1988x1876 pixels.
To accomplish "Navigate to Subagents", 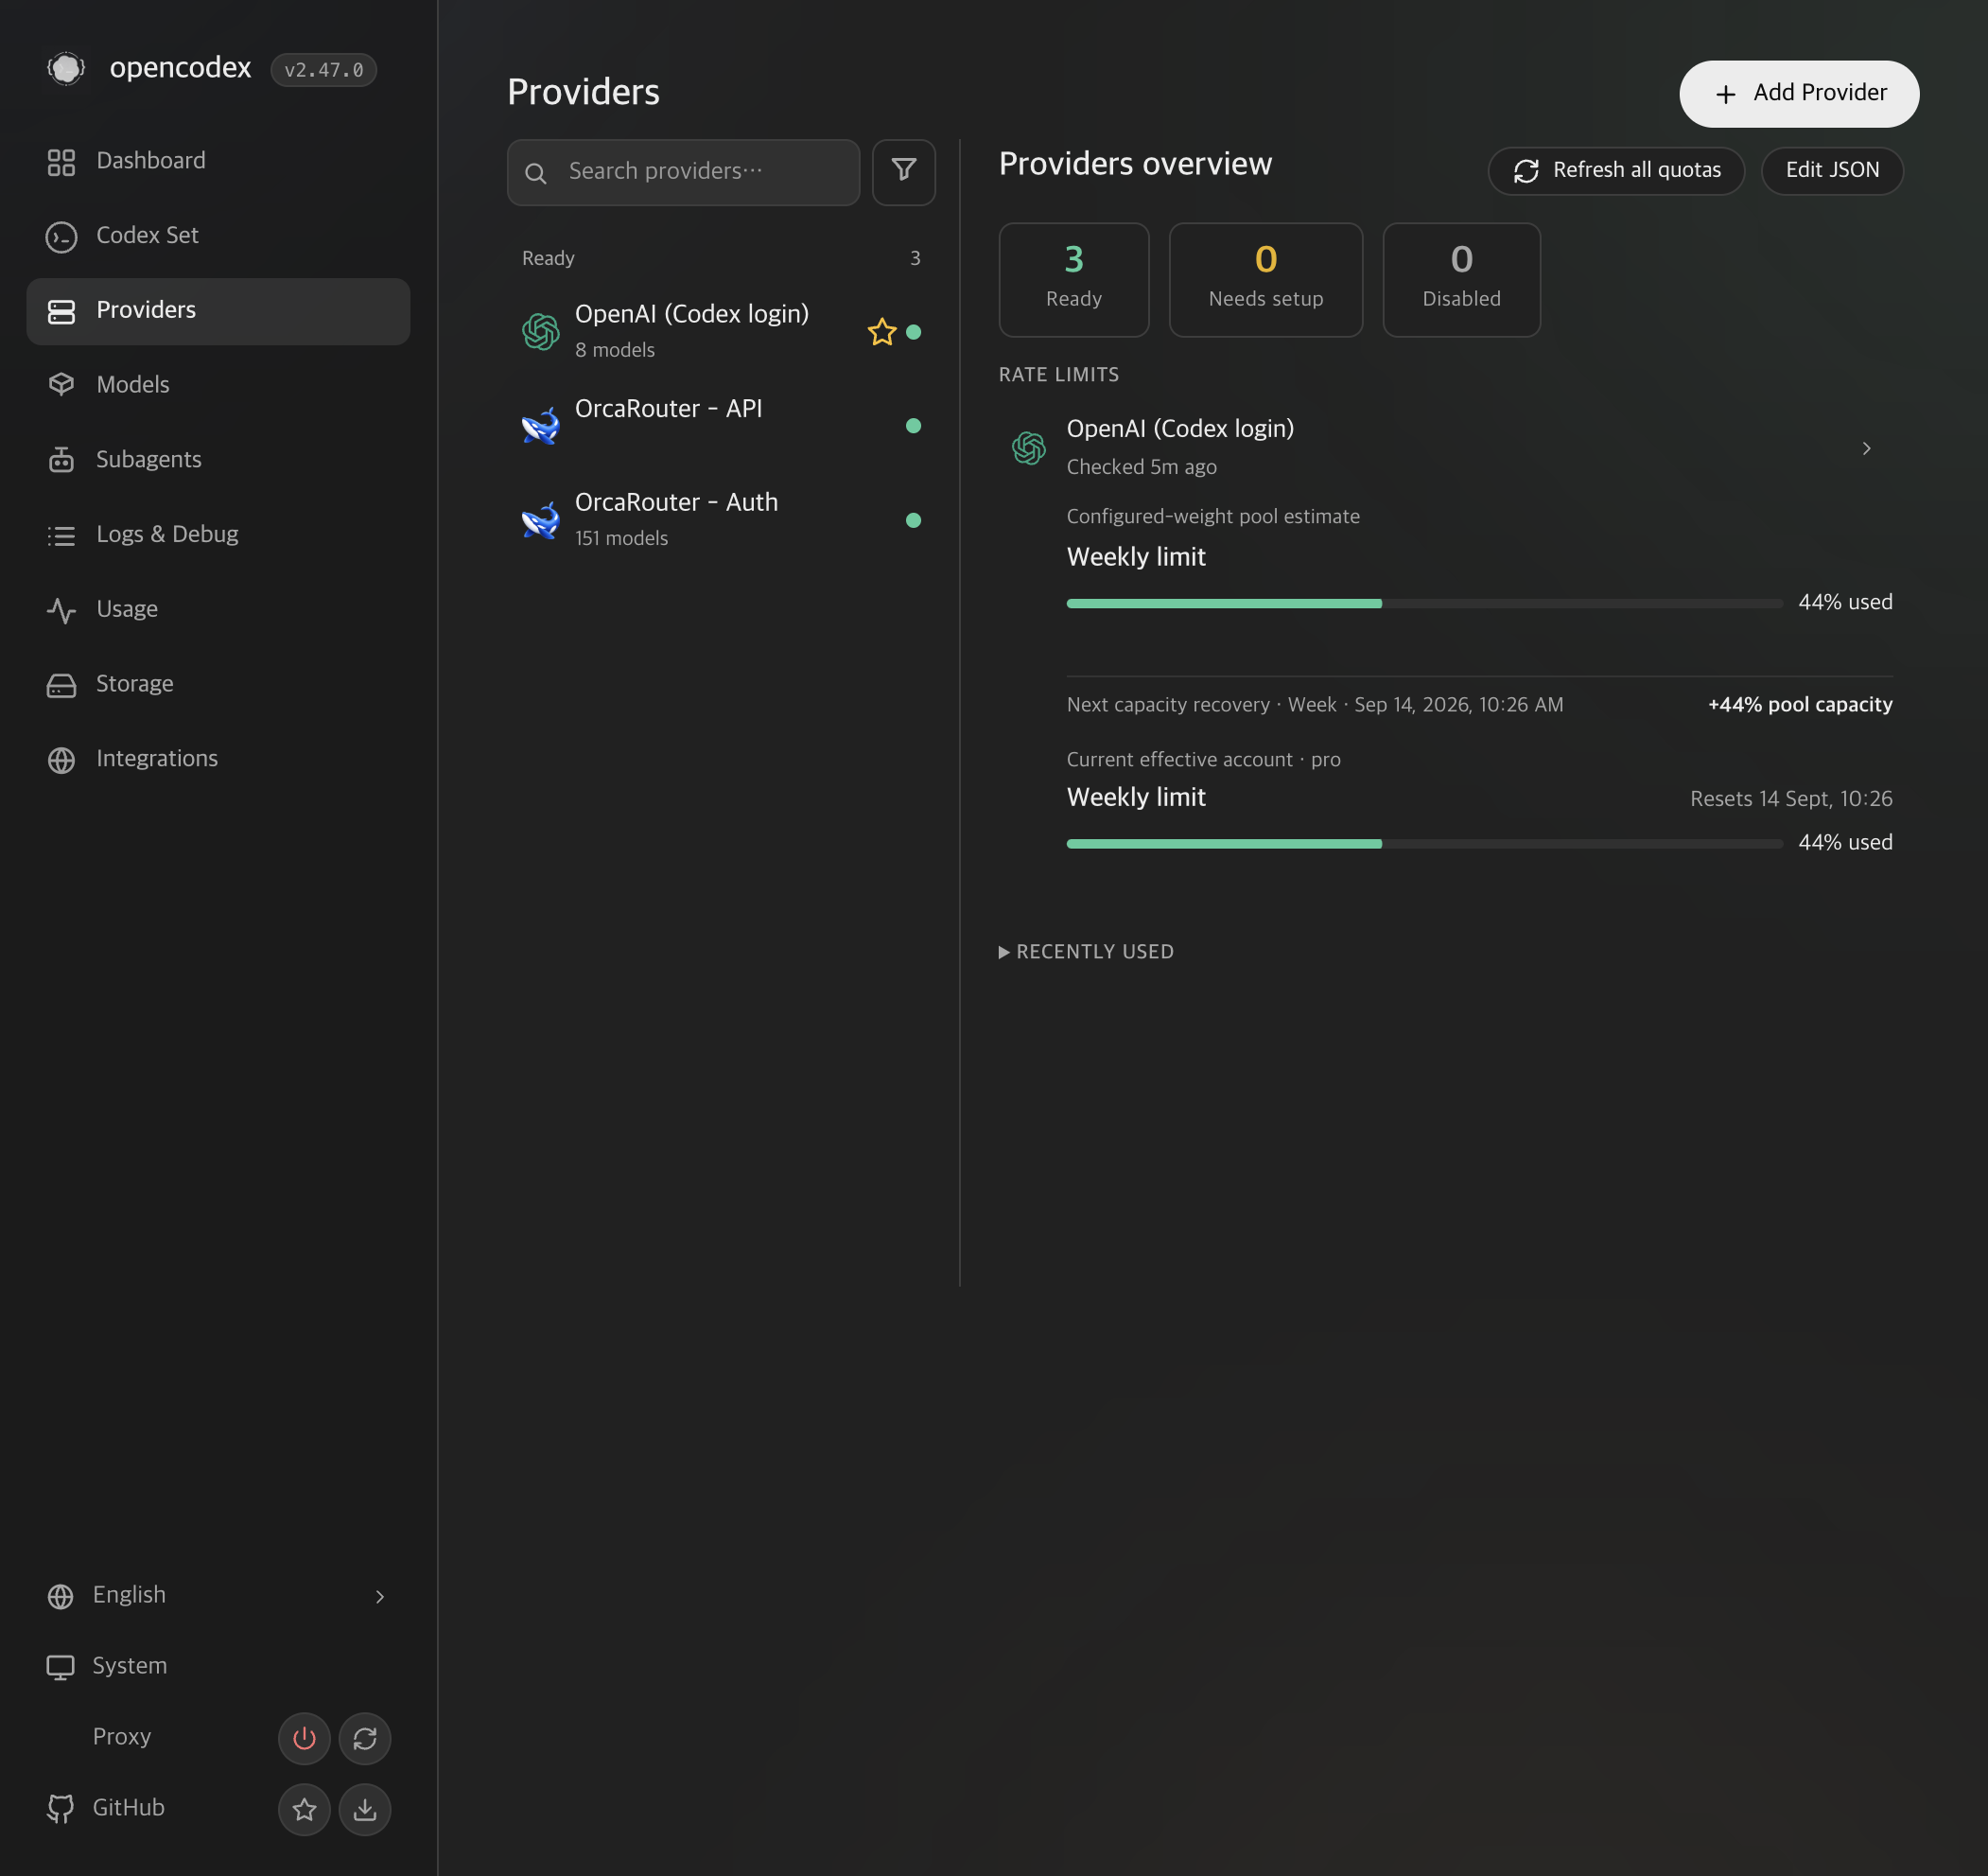I will pyautogui.click(x=218, y=460).
